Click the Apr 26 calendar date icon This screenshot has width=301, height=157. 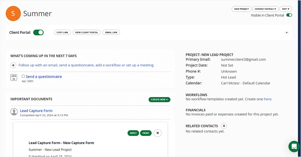coord(14,77)
